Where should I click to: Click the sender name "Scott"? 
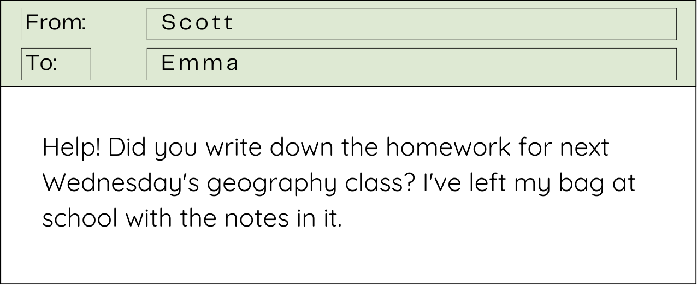tap(197, 23)
